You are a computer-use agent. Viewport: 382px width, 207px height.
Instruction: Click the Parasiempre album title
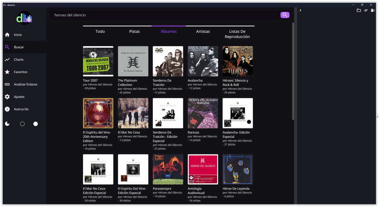(x=162, y=189)
